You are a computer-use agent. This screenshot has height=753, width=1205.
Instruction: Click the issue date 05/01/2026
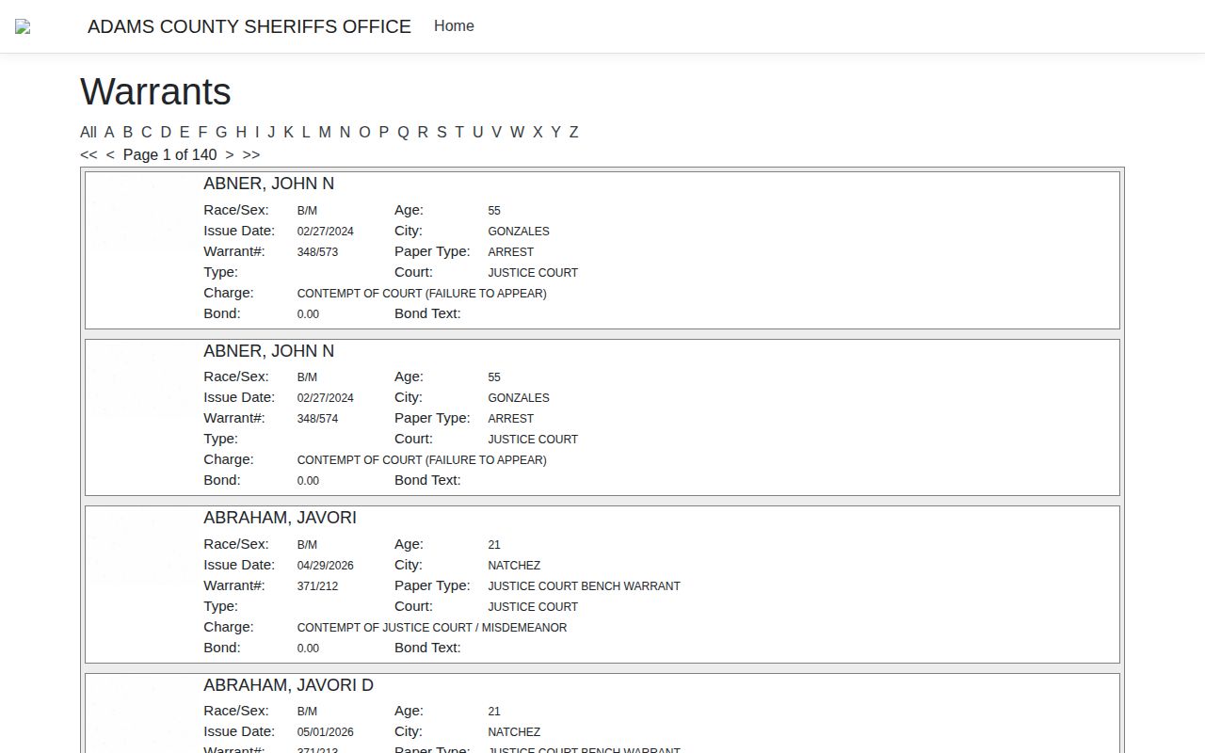pyautogui.click(x=326, y=732)
